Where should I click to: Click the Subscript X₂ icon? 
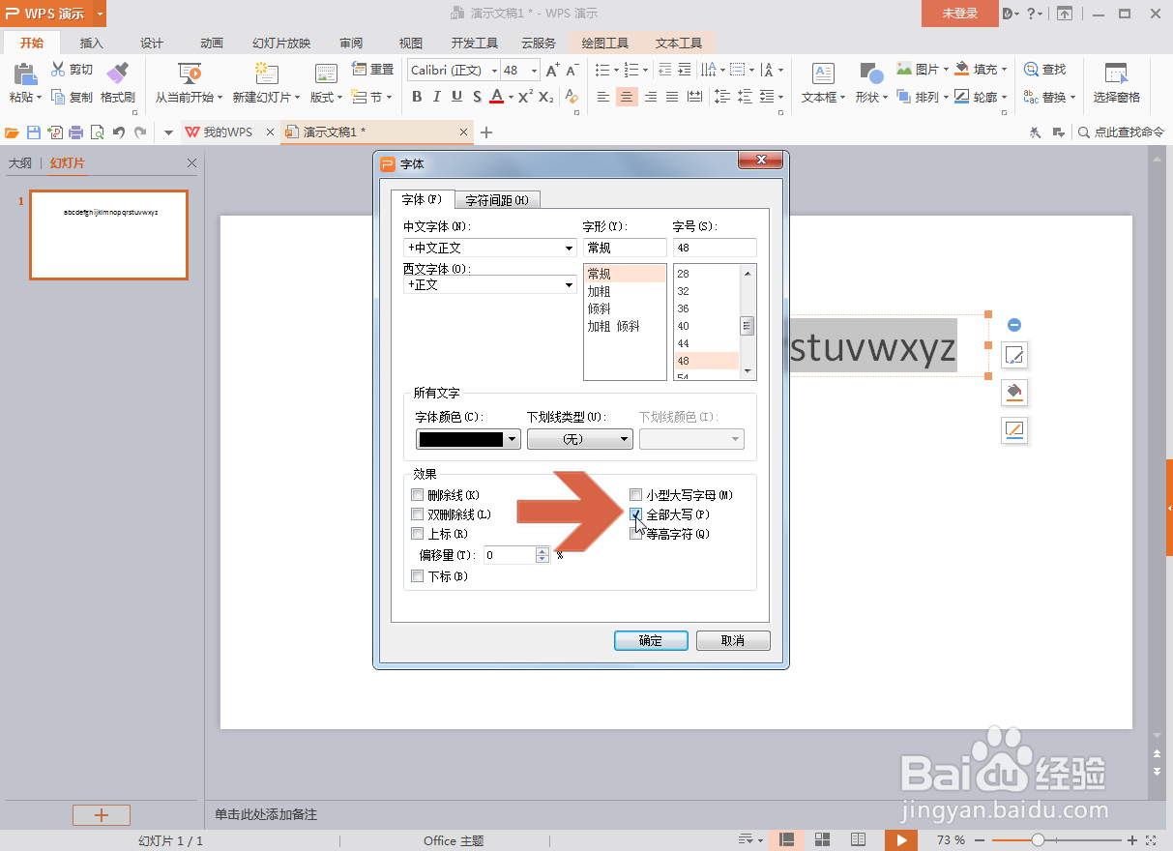546,97
